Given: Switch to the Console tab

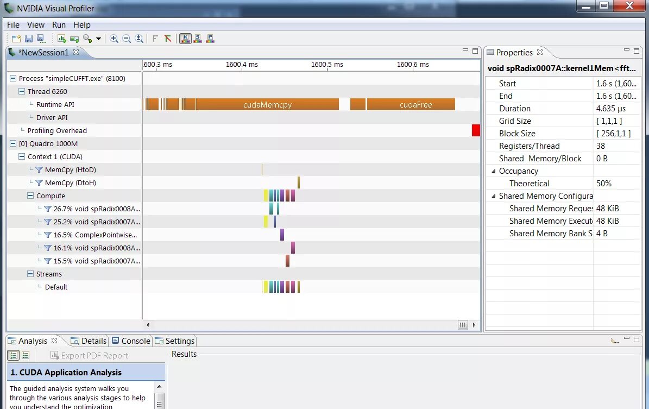Looking at the screenshot, I should click(x=131, y=341).
